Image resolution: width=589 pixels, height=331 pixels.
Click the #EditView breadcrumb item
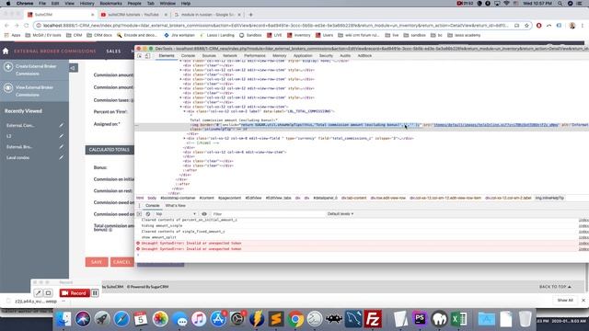(253, 198)
